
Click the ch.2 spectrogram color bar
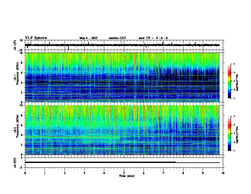click(x=229, y=133)
